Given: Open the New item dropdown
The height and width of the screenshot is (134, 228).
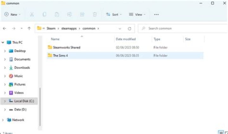Looking at the screenshot, I should pos(12,14).
